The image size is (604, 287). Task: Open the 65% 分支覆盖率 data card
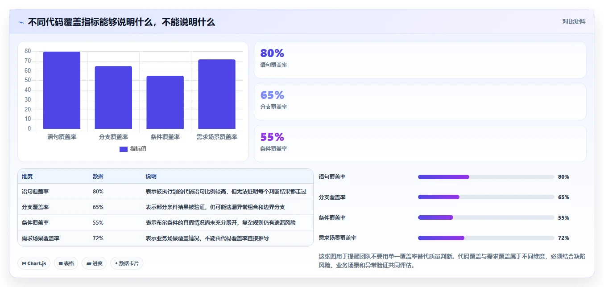pos(420,102)
